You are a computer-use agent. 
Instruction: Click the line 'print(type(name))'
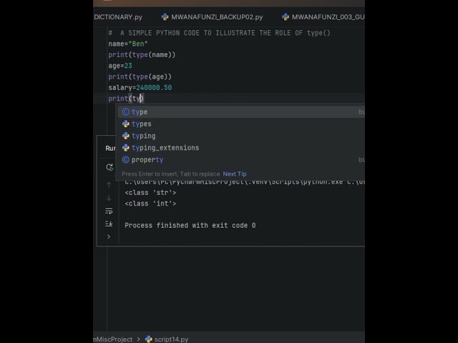click(142, 55)
